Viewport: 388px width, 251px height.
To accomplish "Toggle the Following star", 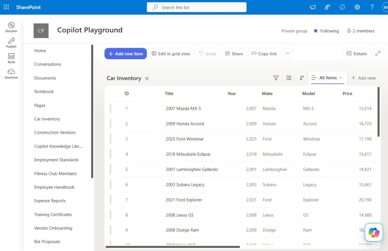I will [316, 31].
